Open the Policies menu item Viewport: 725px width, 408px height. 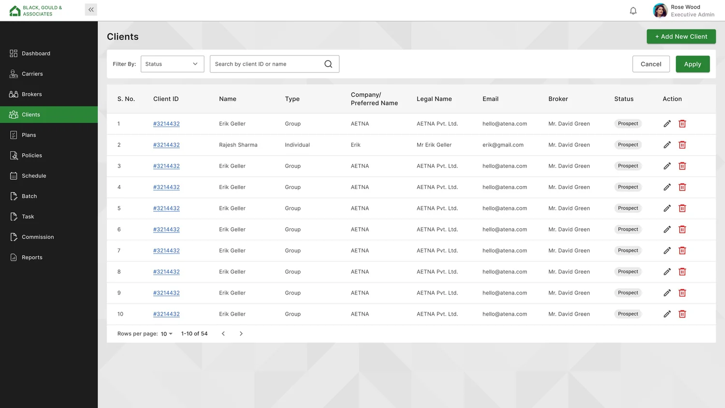49,156
